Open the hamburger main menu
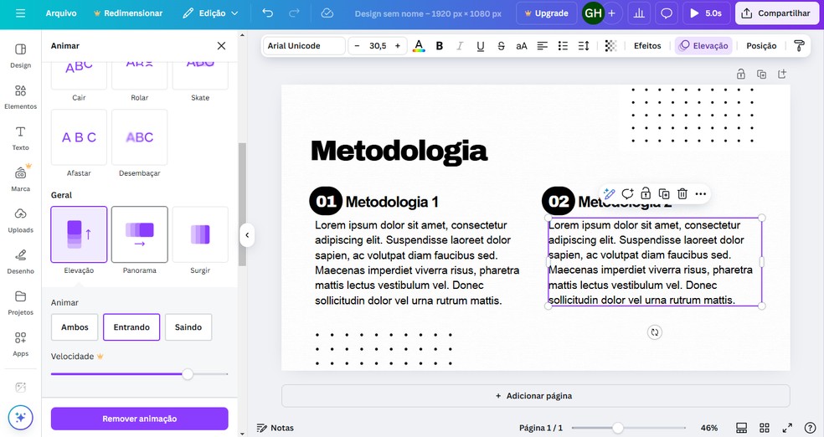The height and width of the screenshot is (437, 824). [x=20, y=13]
